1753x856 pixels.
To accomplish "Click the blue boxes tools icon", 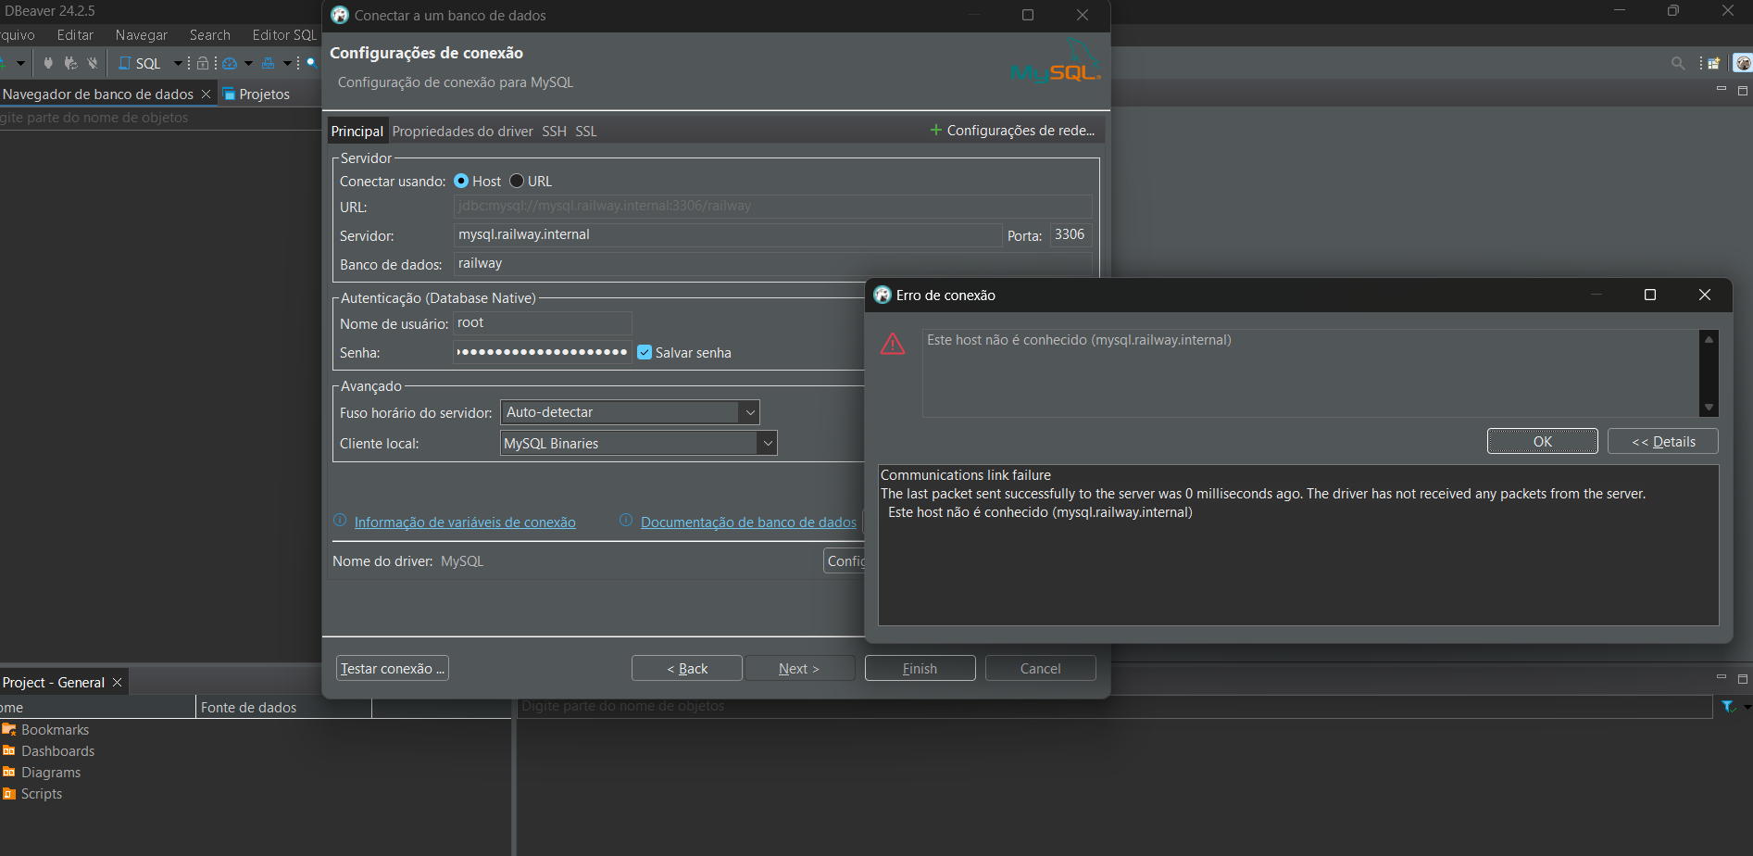I will tap(269, 63).
